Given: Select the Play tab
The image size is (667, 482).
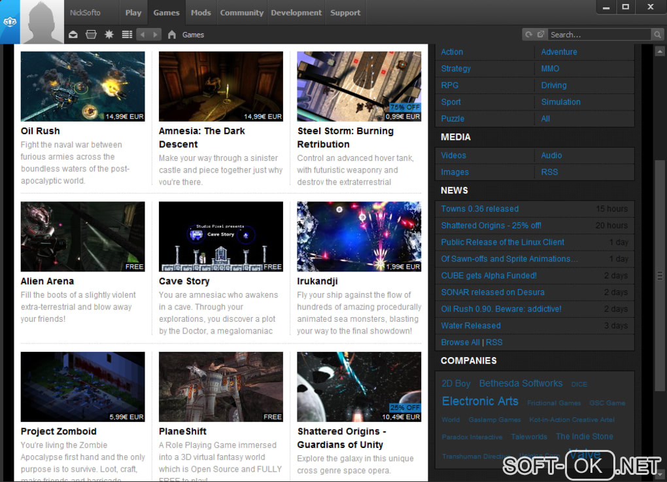Looking at the screenshot, I should (x=133, y=12).
